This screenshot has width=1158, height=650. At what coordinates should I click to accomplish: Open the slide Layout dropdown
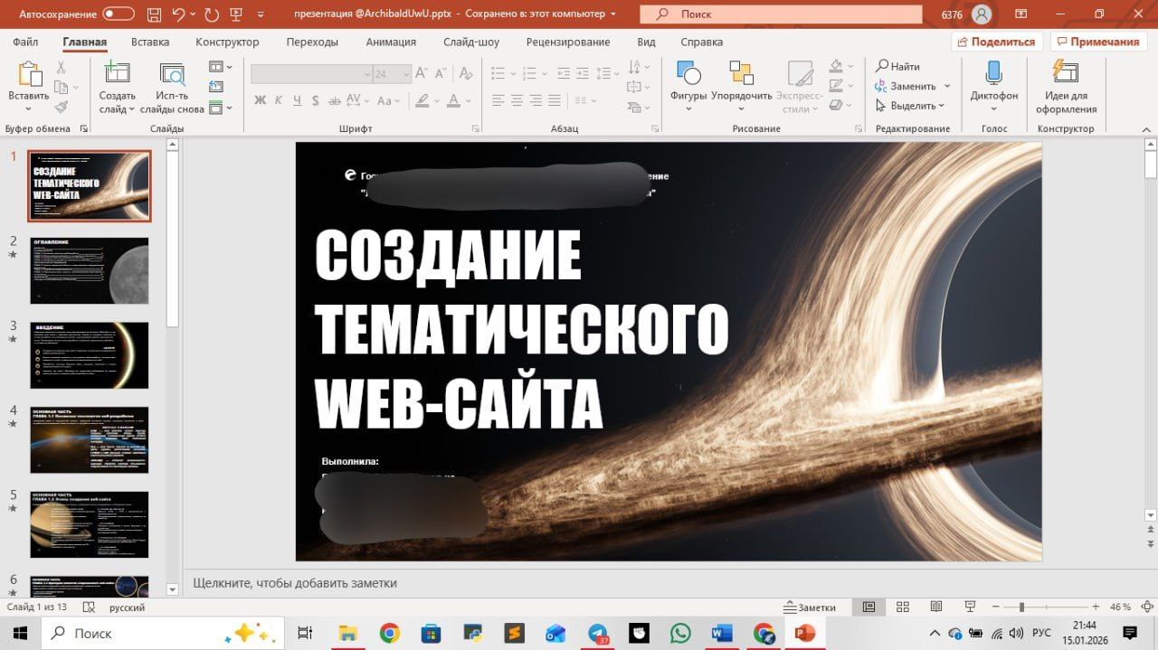pyautogui.click(x=221, y=67)
